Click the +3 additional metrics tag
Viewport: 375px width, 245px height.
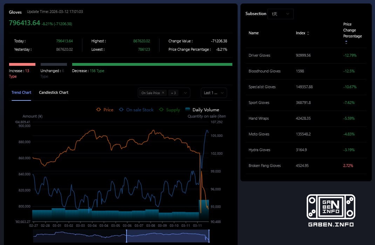pos(173,93)
